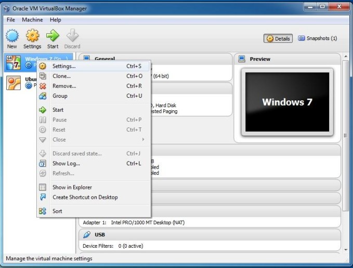
Task: Select the Ubuntu virtual machine icon
Action: click(14, 83)
